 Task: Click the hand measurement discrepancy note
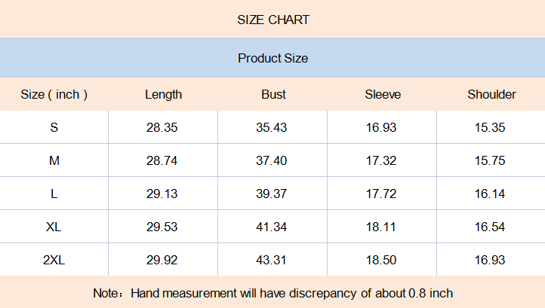(272, 293)
